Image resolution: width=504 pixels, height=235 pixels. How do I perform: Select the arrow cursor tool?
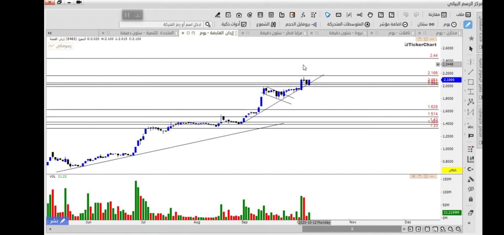(x=470, y=49)
